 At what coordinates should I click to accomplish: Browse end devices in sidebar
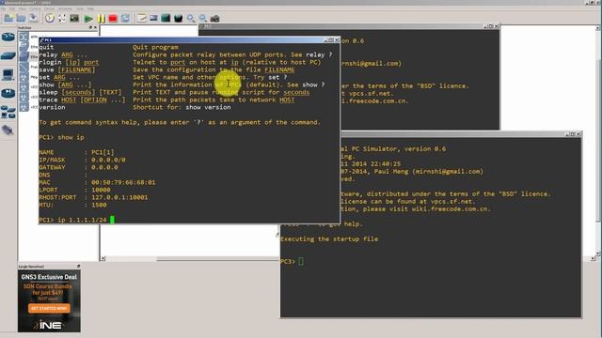tap(8, 74)
